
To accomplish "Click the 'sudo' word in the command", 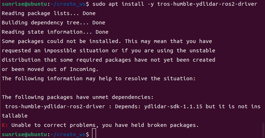I will [99, 4].
